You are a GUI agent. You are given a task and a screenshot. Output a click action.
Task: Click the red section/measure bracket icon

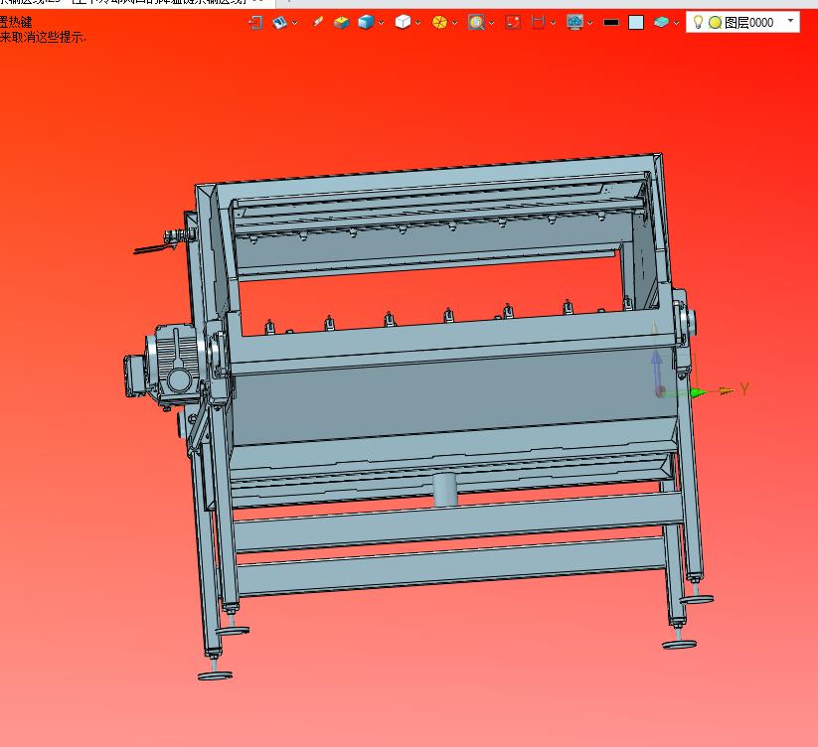click(x=538, y=23)
